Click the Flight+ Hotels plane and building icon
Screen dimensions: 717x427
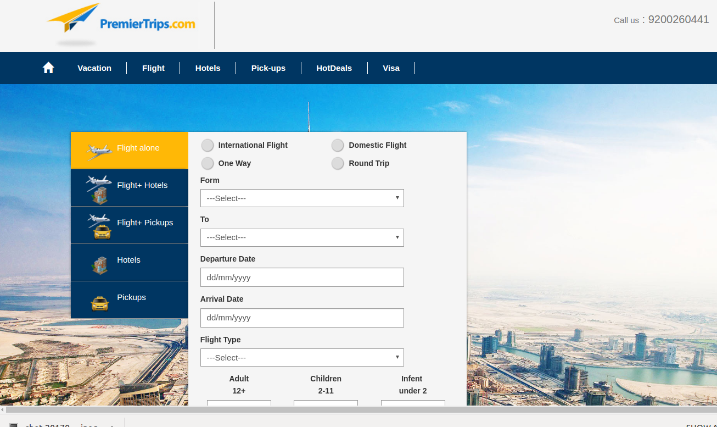pyautogui.click(x=99, y=188)
